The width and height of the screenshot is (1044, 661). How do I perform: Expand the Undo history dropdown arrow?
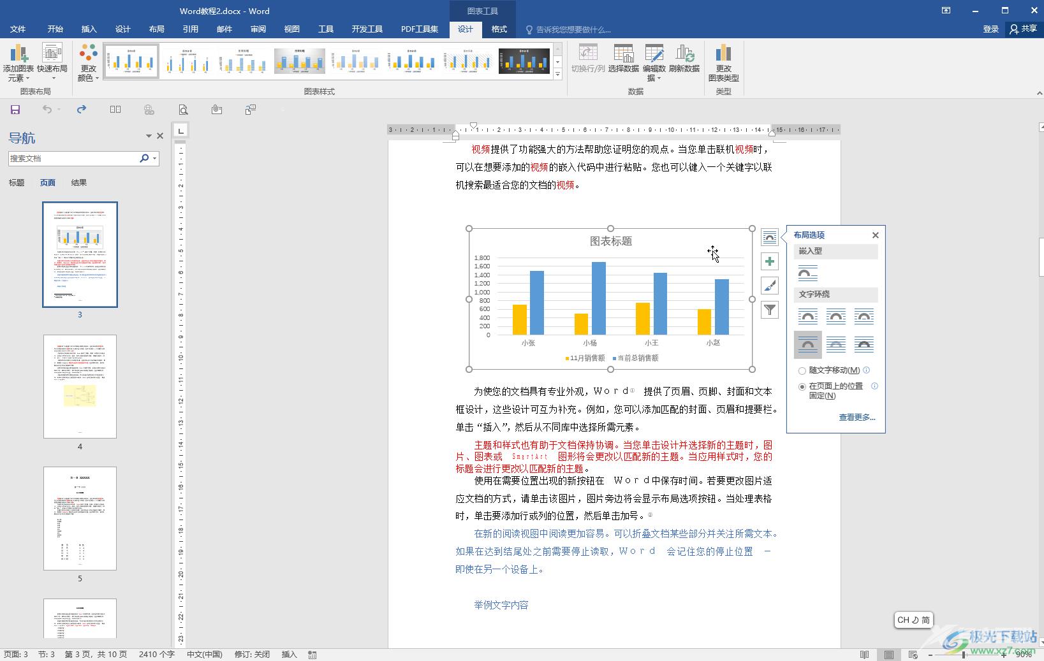pos(59,110)
